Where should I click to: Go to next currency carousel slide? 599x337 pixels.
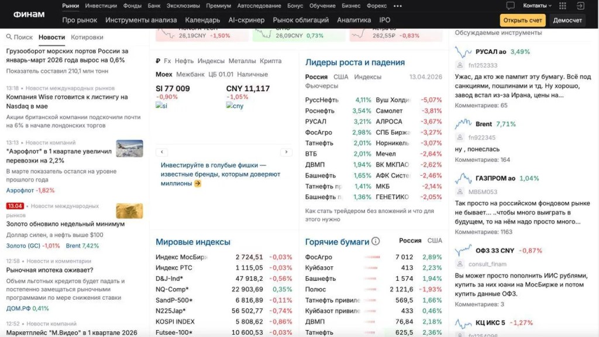[x=286, y=152]
